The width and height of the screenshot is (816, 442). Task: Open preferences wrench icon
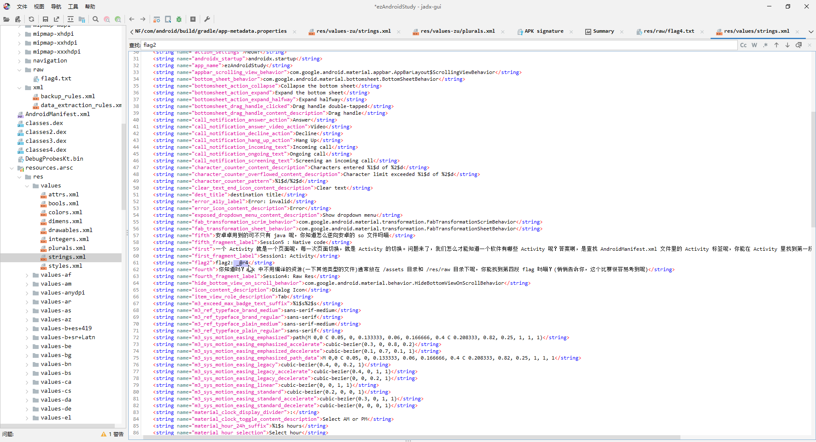coord(207,19)
